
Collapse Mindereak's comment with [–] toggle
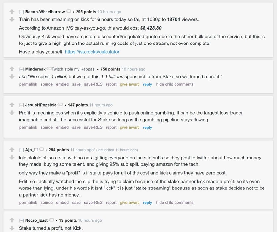point(21,69)
